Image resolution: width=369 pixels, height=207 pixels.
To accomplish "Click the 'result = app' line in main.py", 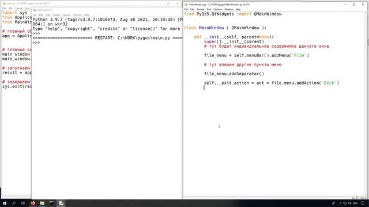I will (x=17, y=72).
